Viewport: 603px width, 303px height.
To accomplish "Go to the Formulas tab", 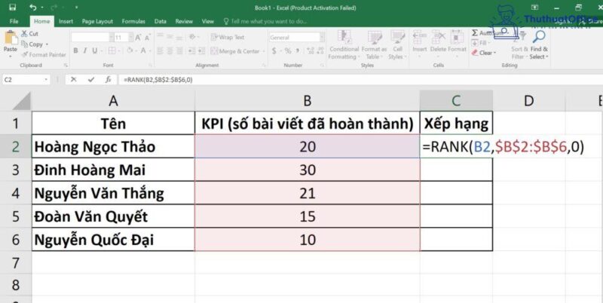I will coord(133,21).
